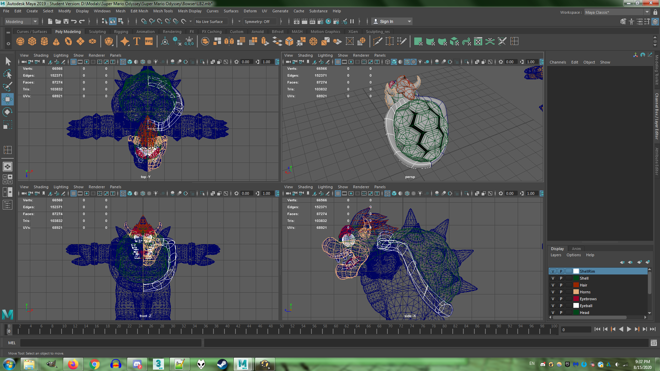Click the polygon Type text tool
Viewport: 660px width, 371px height.
coord(136,42)
